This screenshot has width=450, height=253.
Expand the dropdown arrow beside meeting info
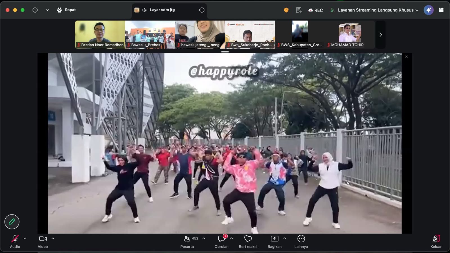[x=48, y=10]
